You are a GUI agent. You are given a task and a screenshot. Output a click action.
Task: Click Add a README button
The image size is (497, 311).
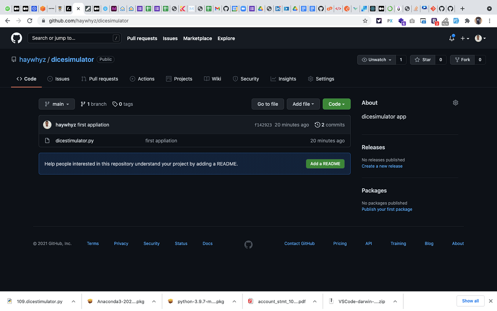[x=325, y=164]
